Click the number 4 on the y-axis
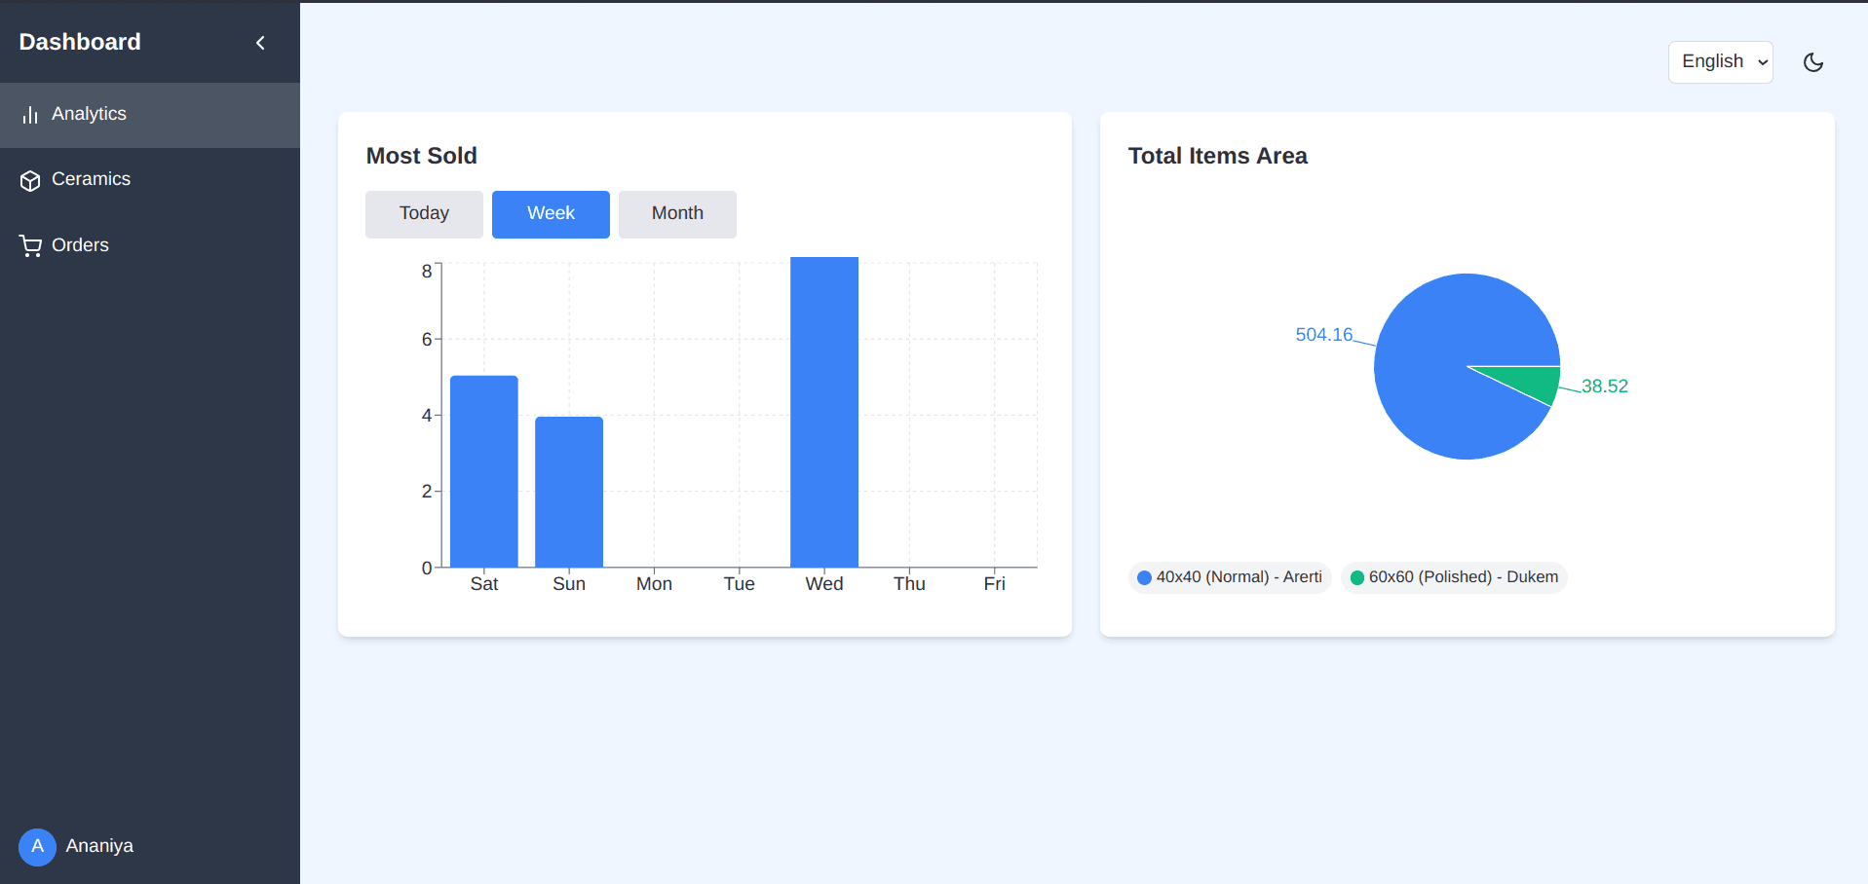This screenshot has width=1868, height=884. pyautogui.click(x=427, y=416)
